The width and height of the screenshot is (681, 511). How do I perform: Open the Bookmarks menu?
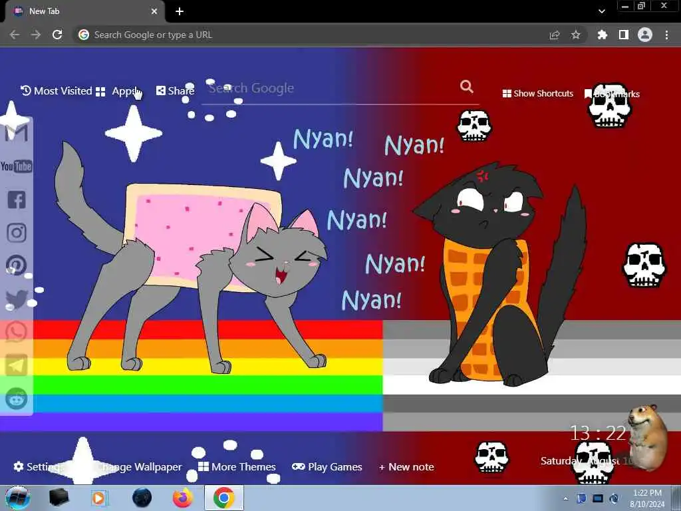tap(612, 94)
